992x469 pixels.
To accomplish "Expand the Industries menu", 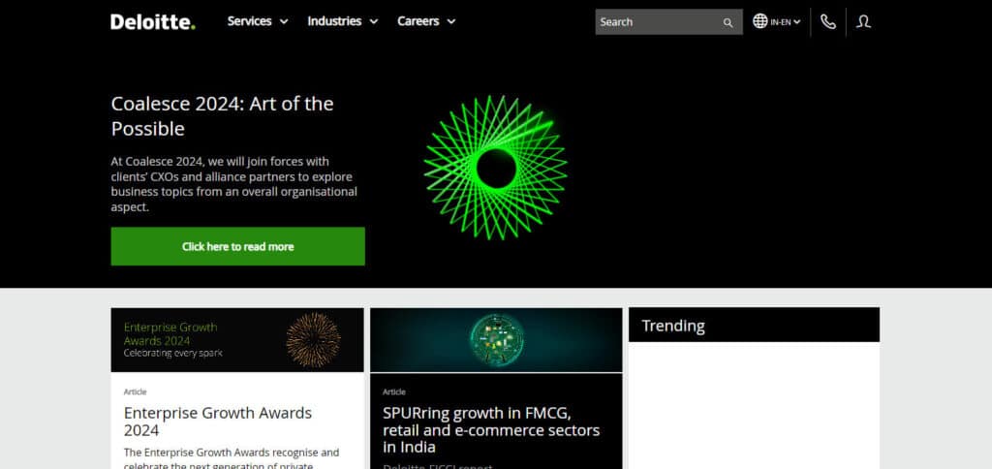I will click(342, 21).
